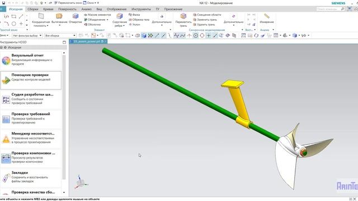The height and width of the screenshot is (201, 358).
Task: Select the Arc sketch tool
Action: (x=6, y=23)
